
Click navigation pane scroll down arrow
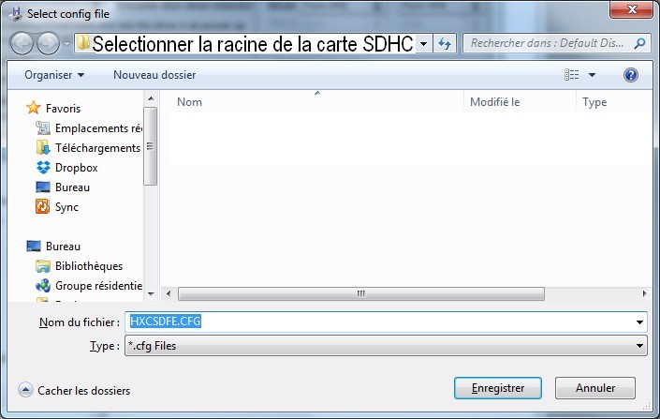tap(151, 293)
